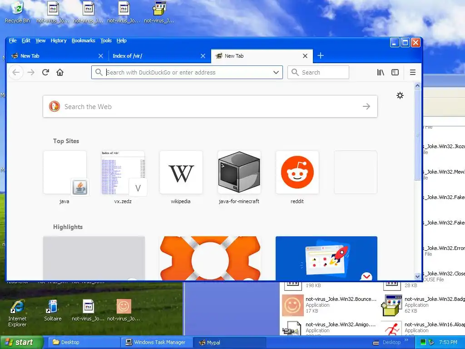Viewport: 465px width, 349px height.
Task: Click magnifier icon in the Search box
Action: tap(295, 72)
